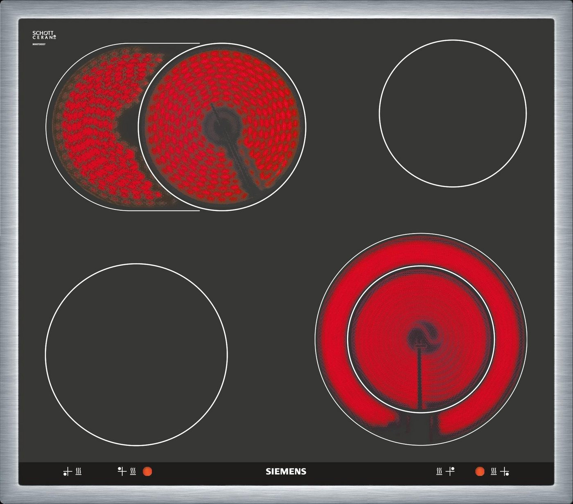Tap the front-left zone position icon

click(68, 472)
